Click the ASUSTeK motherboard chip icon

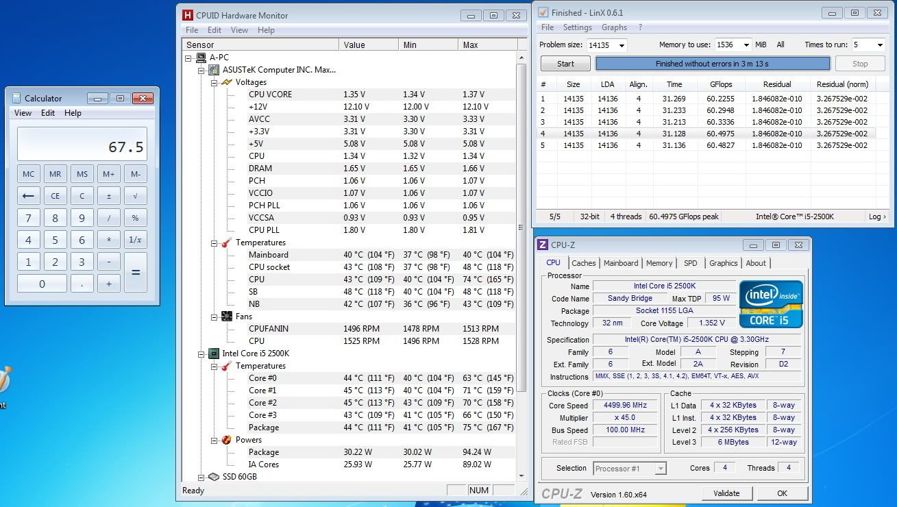click(214, 70)
